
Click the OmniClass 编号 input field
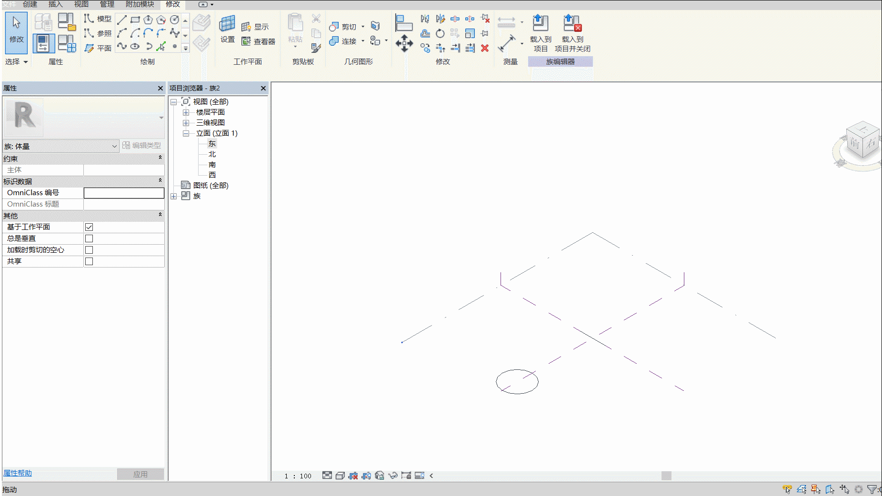click(124, 193)
